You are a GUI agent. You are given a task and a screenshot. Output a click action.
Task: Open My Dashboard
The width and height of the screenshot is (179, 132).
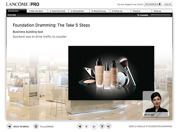pos(153,4)
